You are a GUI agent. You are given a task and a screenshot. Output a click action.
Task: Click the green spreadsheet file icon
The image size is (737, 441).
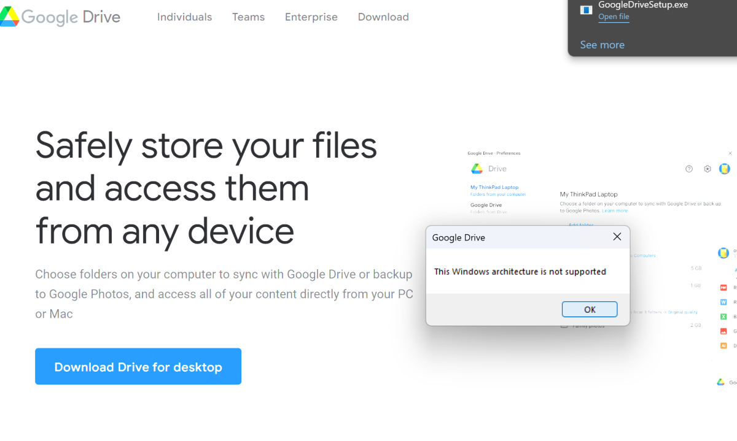[x=723, y=316]
